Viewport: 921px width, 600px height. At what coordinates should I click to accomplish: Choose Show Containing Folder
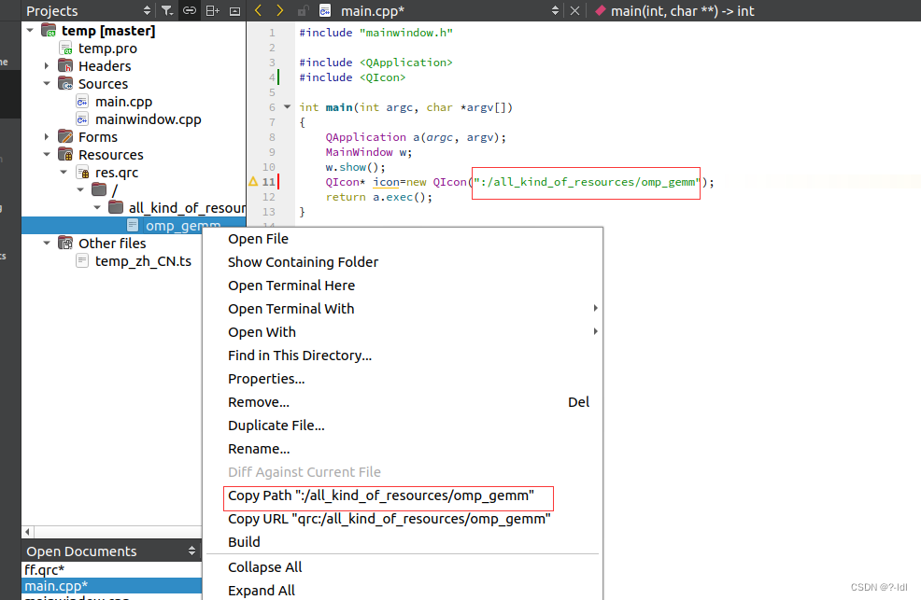click(403, 262)
